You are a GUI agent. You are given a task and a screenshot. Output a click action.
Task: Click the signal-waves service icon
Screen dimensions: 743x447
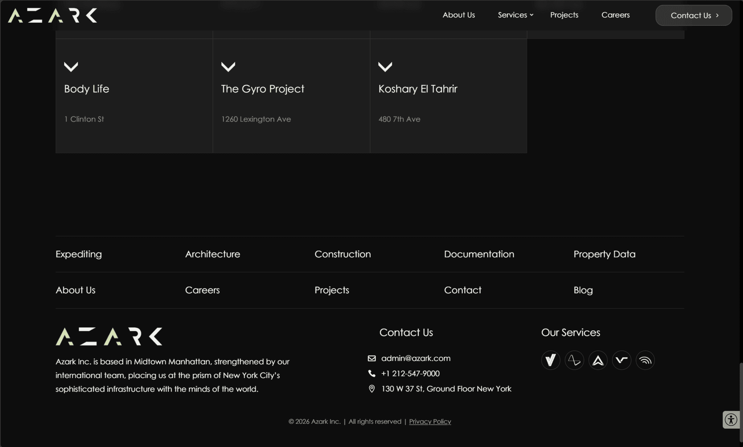[645, 360]
